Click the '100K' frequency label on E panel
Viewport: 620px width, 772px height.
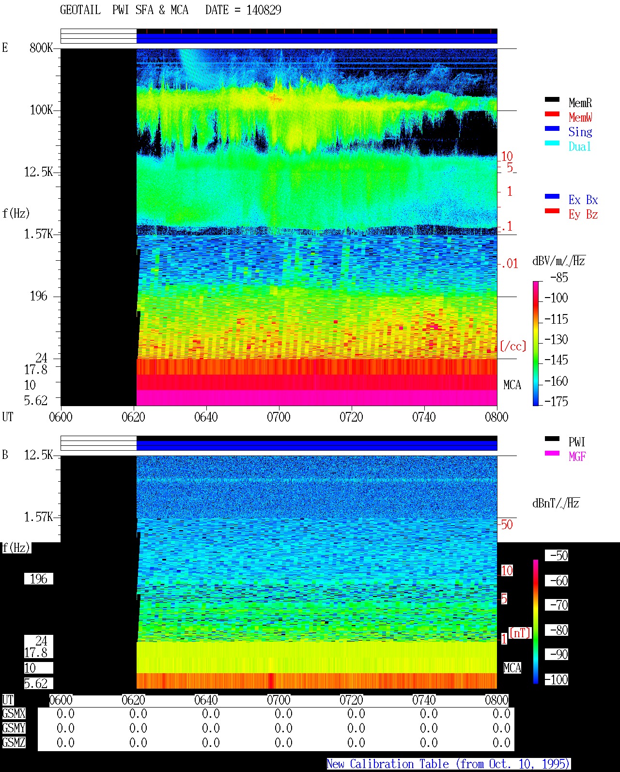(x=41, y=110)
